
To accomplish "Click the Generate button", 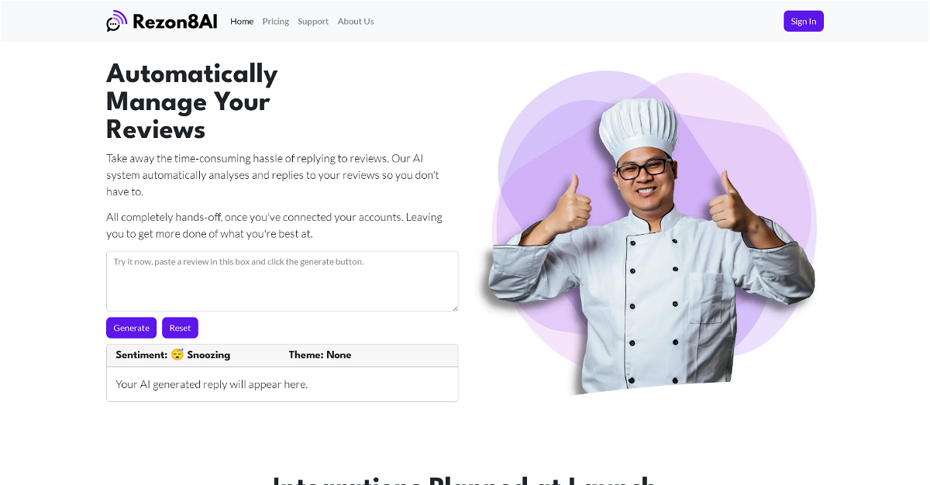I will pyautogui.click(x=131, y=328).
